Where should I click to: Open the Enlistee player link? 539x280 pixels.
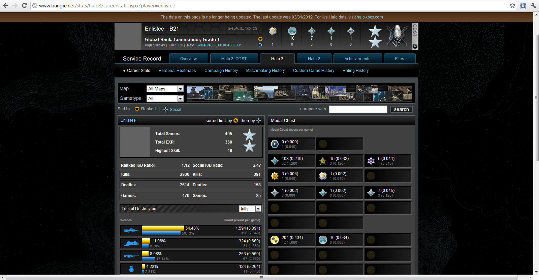tap(128, 120)
